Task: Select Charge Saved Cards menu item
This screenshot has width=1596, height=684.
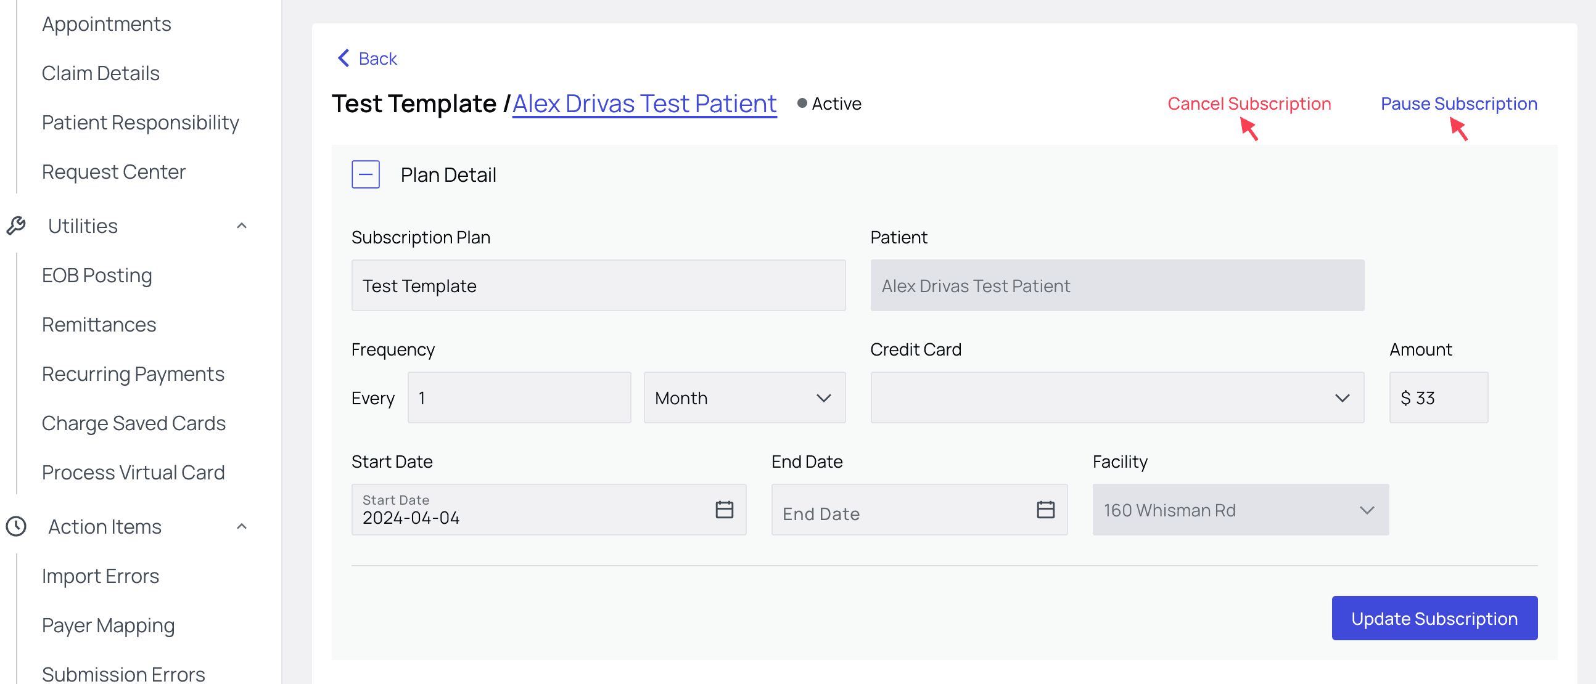Action: (x=133, y=423)
